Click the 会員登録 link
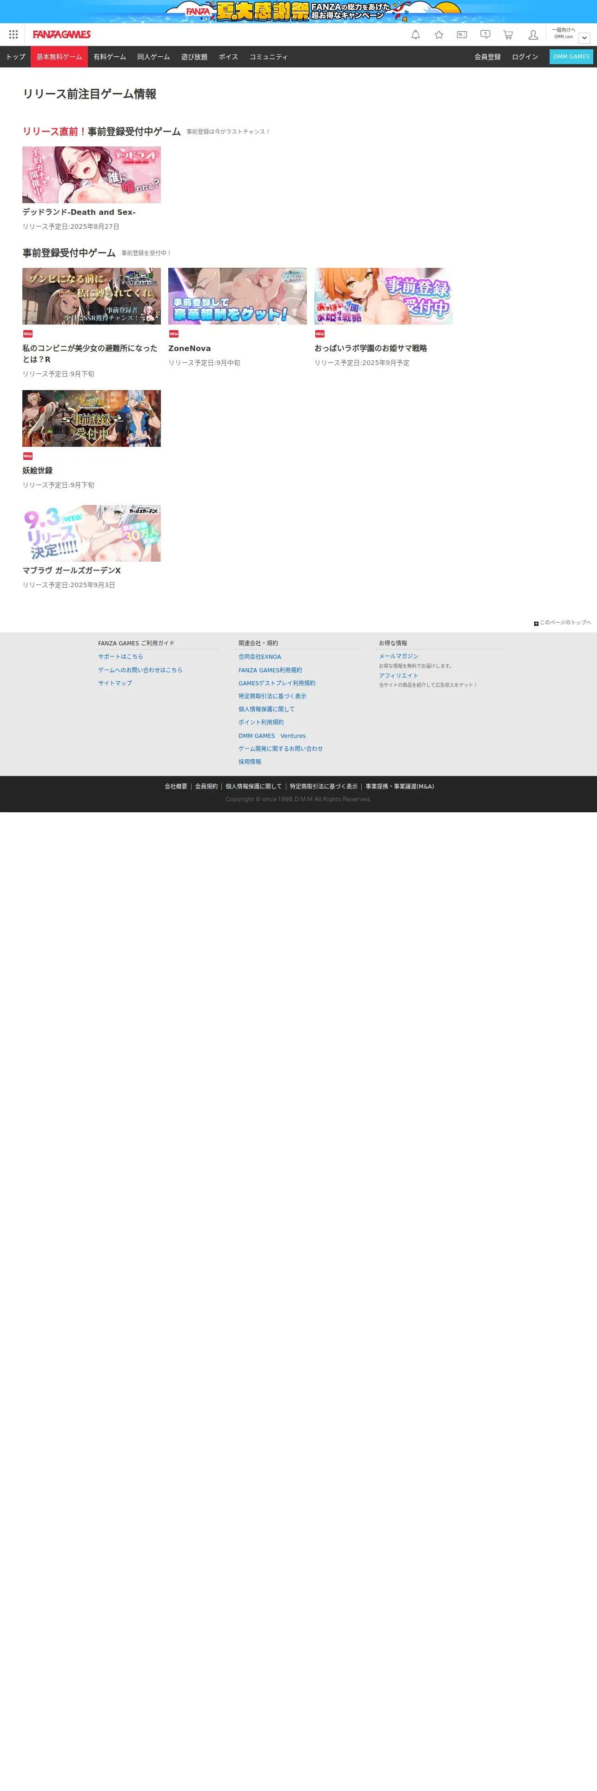Viewport: 597px width, 1791px height. point(488,57)
